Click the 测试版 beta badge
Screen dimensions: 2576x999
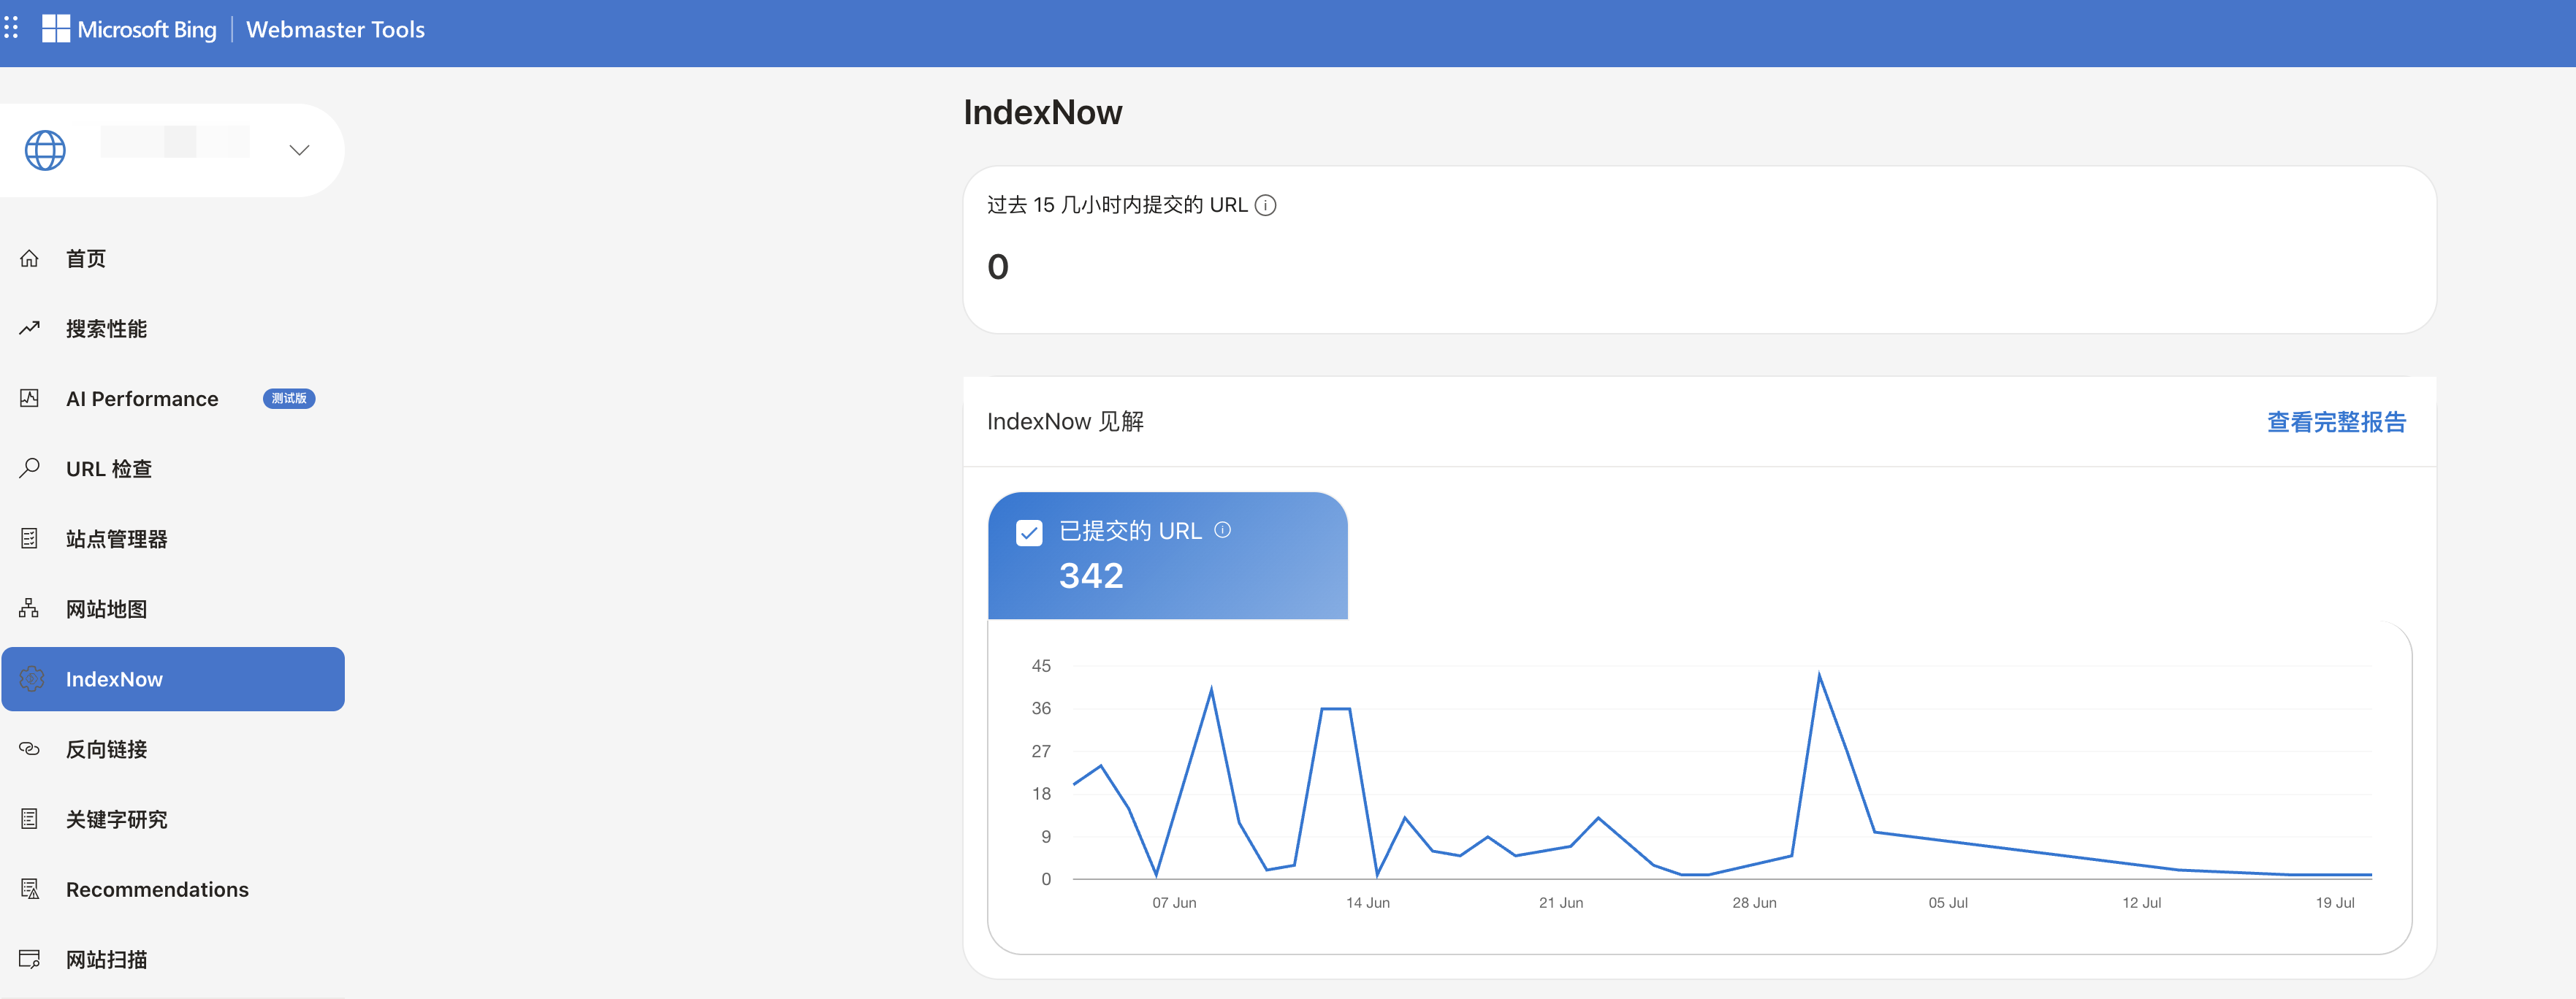(289, 398)
